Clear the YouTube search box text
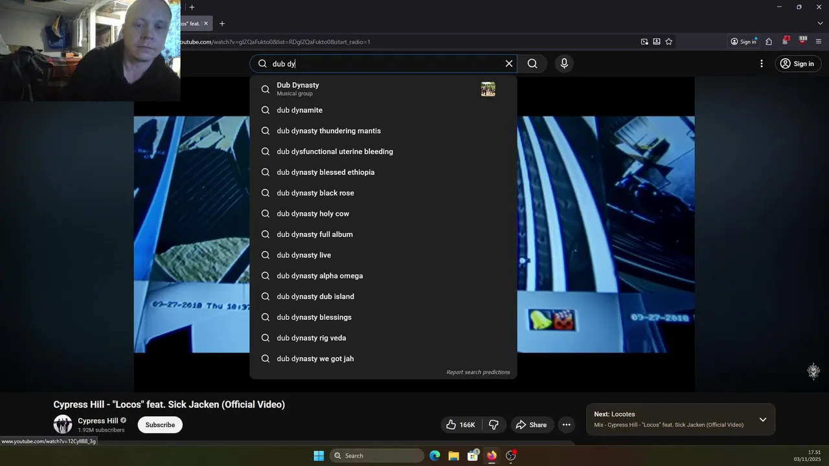Image resolution: width=829 pixels, height=466 pixels. point(509,63)
